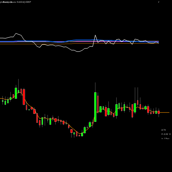Click the 0.78 price value label

(163, 130)
